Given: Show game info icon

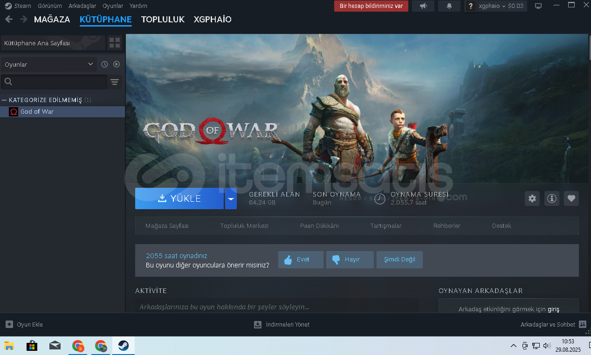Looking at the screenshot, I should click(552, 198).
